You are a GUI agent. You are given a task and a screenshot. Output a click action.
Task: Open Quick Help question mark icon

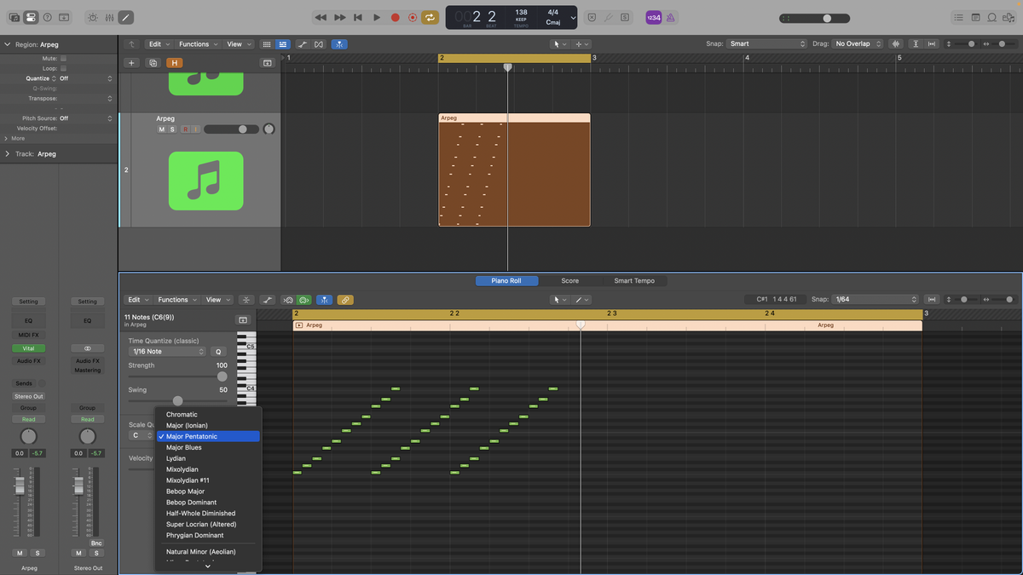[x=48, y=17]
